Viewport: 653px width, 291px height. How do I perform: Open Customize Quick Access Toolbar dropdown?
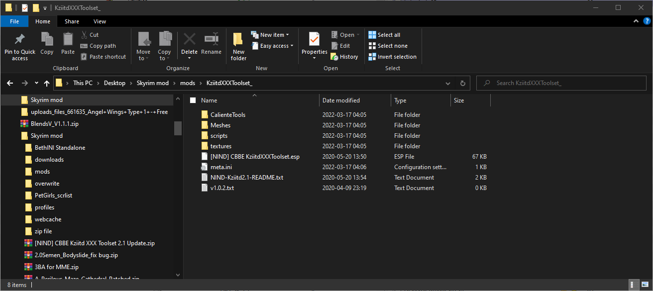coord(45,7)
